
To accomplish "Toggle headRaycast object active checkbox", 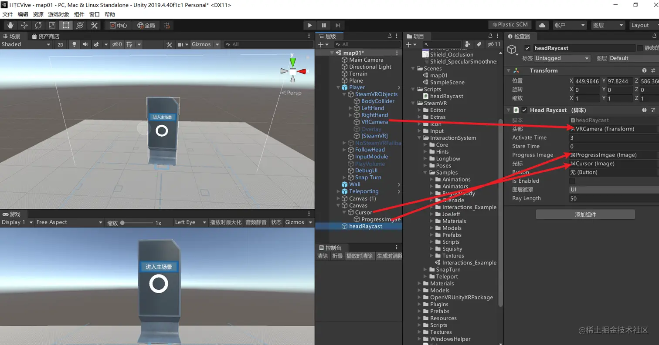I will point(528,48).
